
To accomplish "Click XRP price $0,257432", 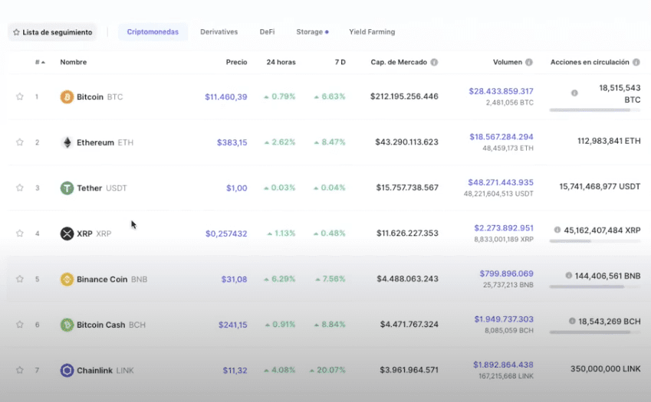I will click(226, 234).
